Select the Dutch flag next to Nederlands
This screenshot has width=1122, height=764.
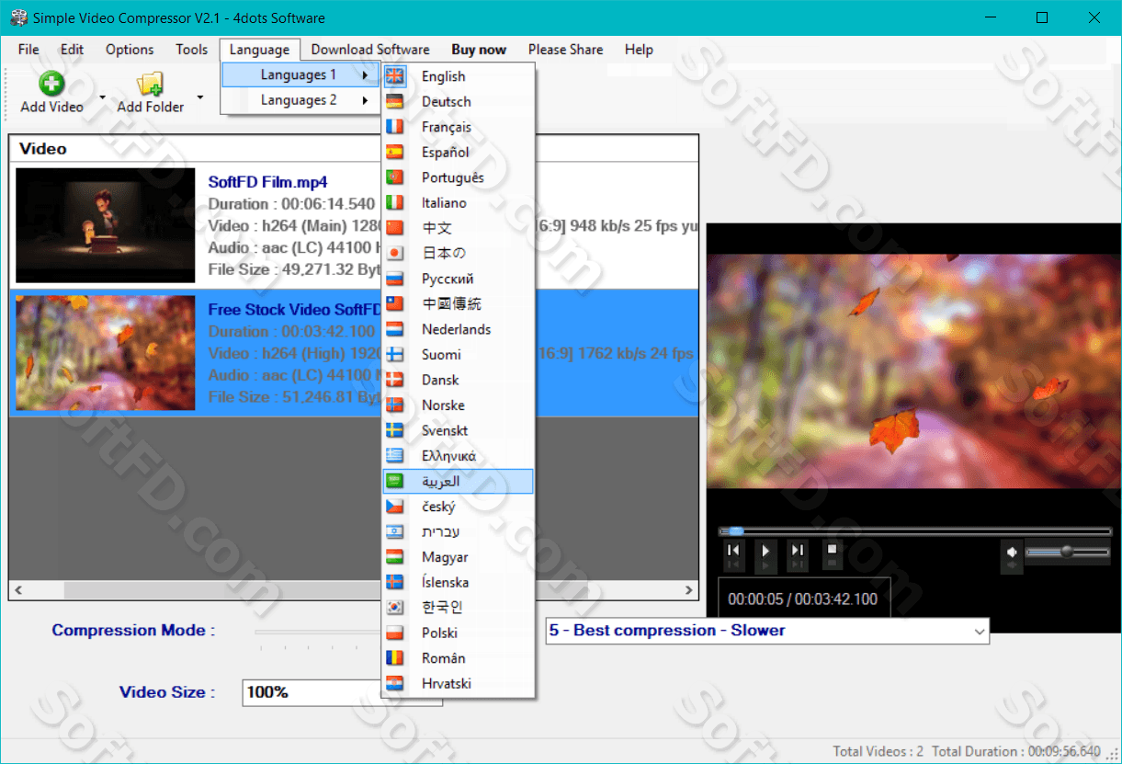(395, 329)
